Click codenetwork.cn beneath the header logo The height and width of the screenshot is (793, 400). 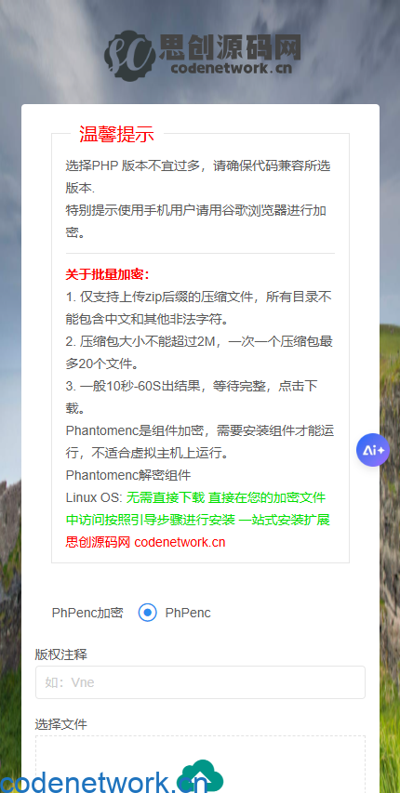(232, 68)
